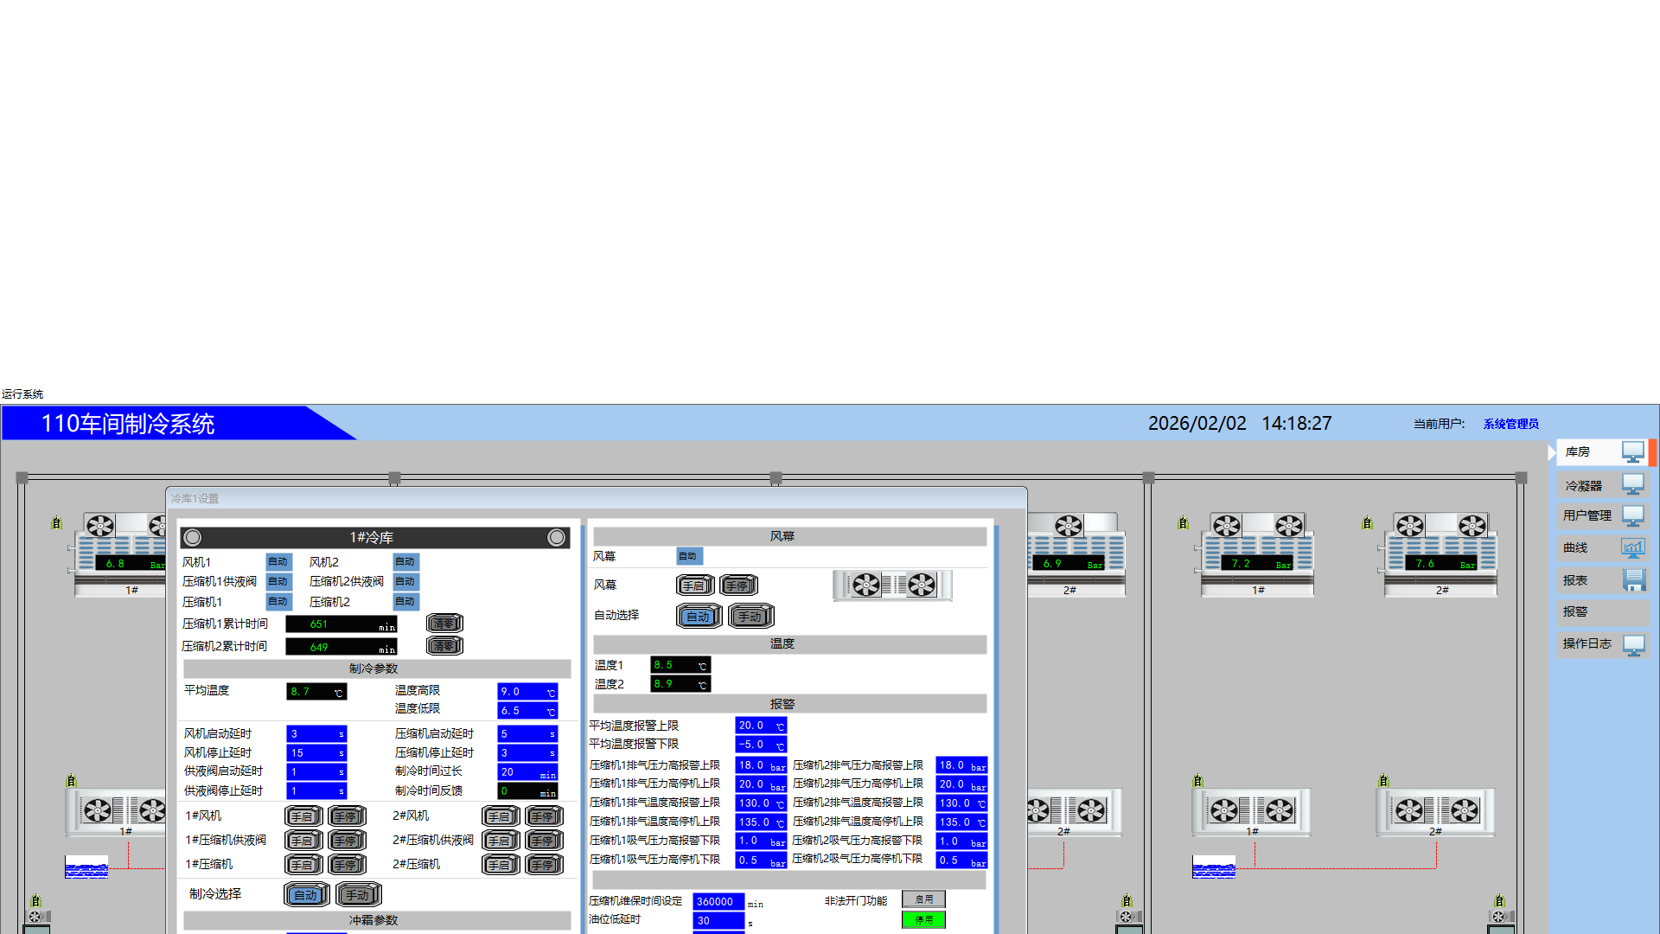Click the 曲线 chart icon
Viewport: 1660px width, 934px height.
click(1632, 548)
